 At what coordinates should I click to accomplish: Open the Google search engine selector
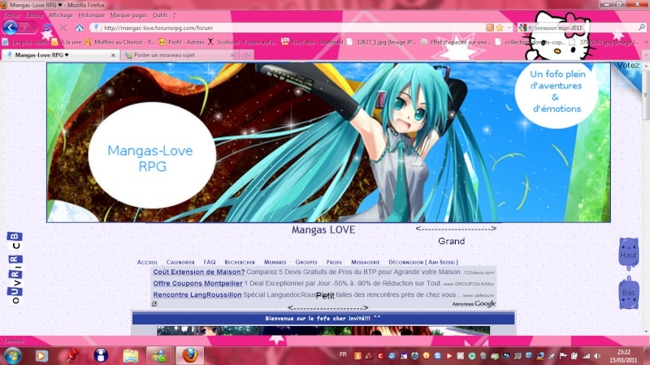point(525,28)
